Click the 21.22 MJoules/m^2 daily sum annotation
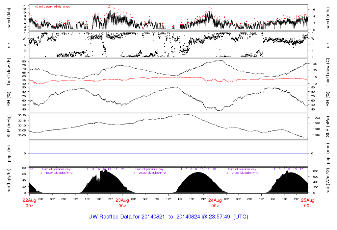 (149, 172)
